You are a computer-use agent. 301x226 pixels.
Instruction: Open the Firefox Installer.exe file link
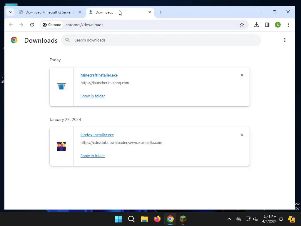point(97,135)
